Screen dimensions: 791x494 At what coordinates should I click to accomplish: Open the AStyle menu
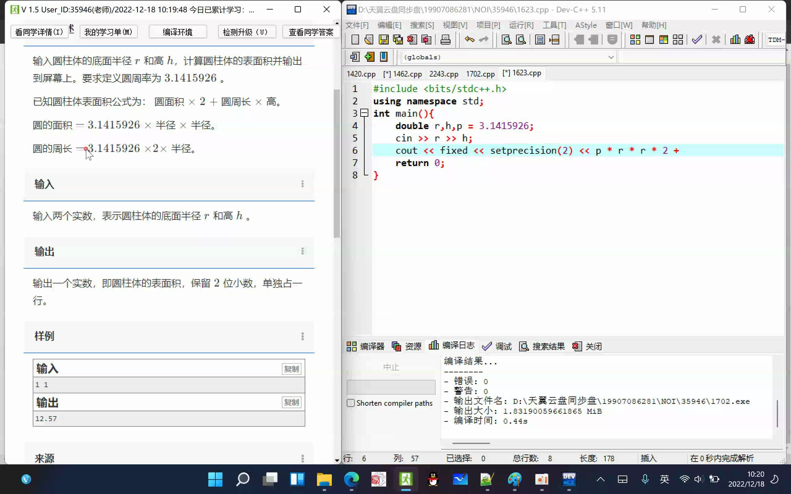click(x=586, y=25)
